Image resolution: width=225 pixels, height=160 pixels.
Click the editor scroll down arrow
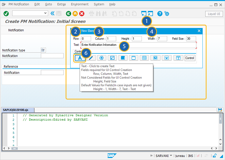pos(220,144)
